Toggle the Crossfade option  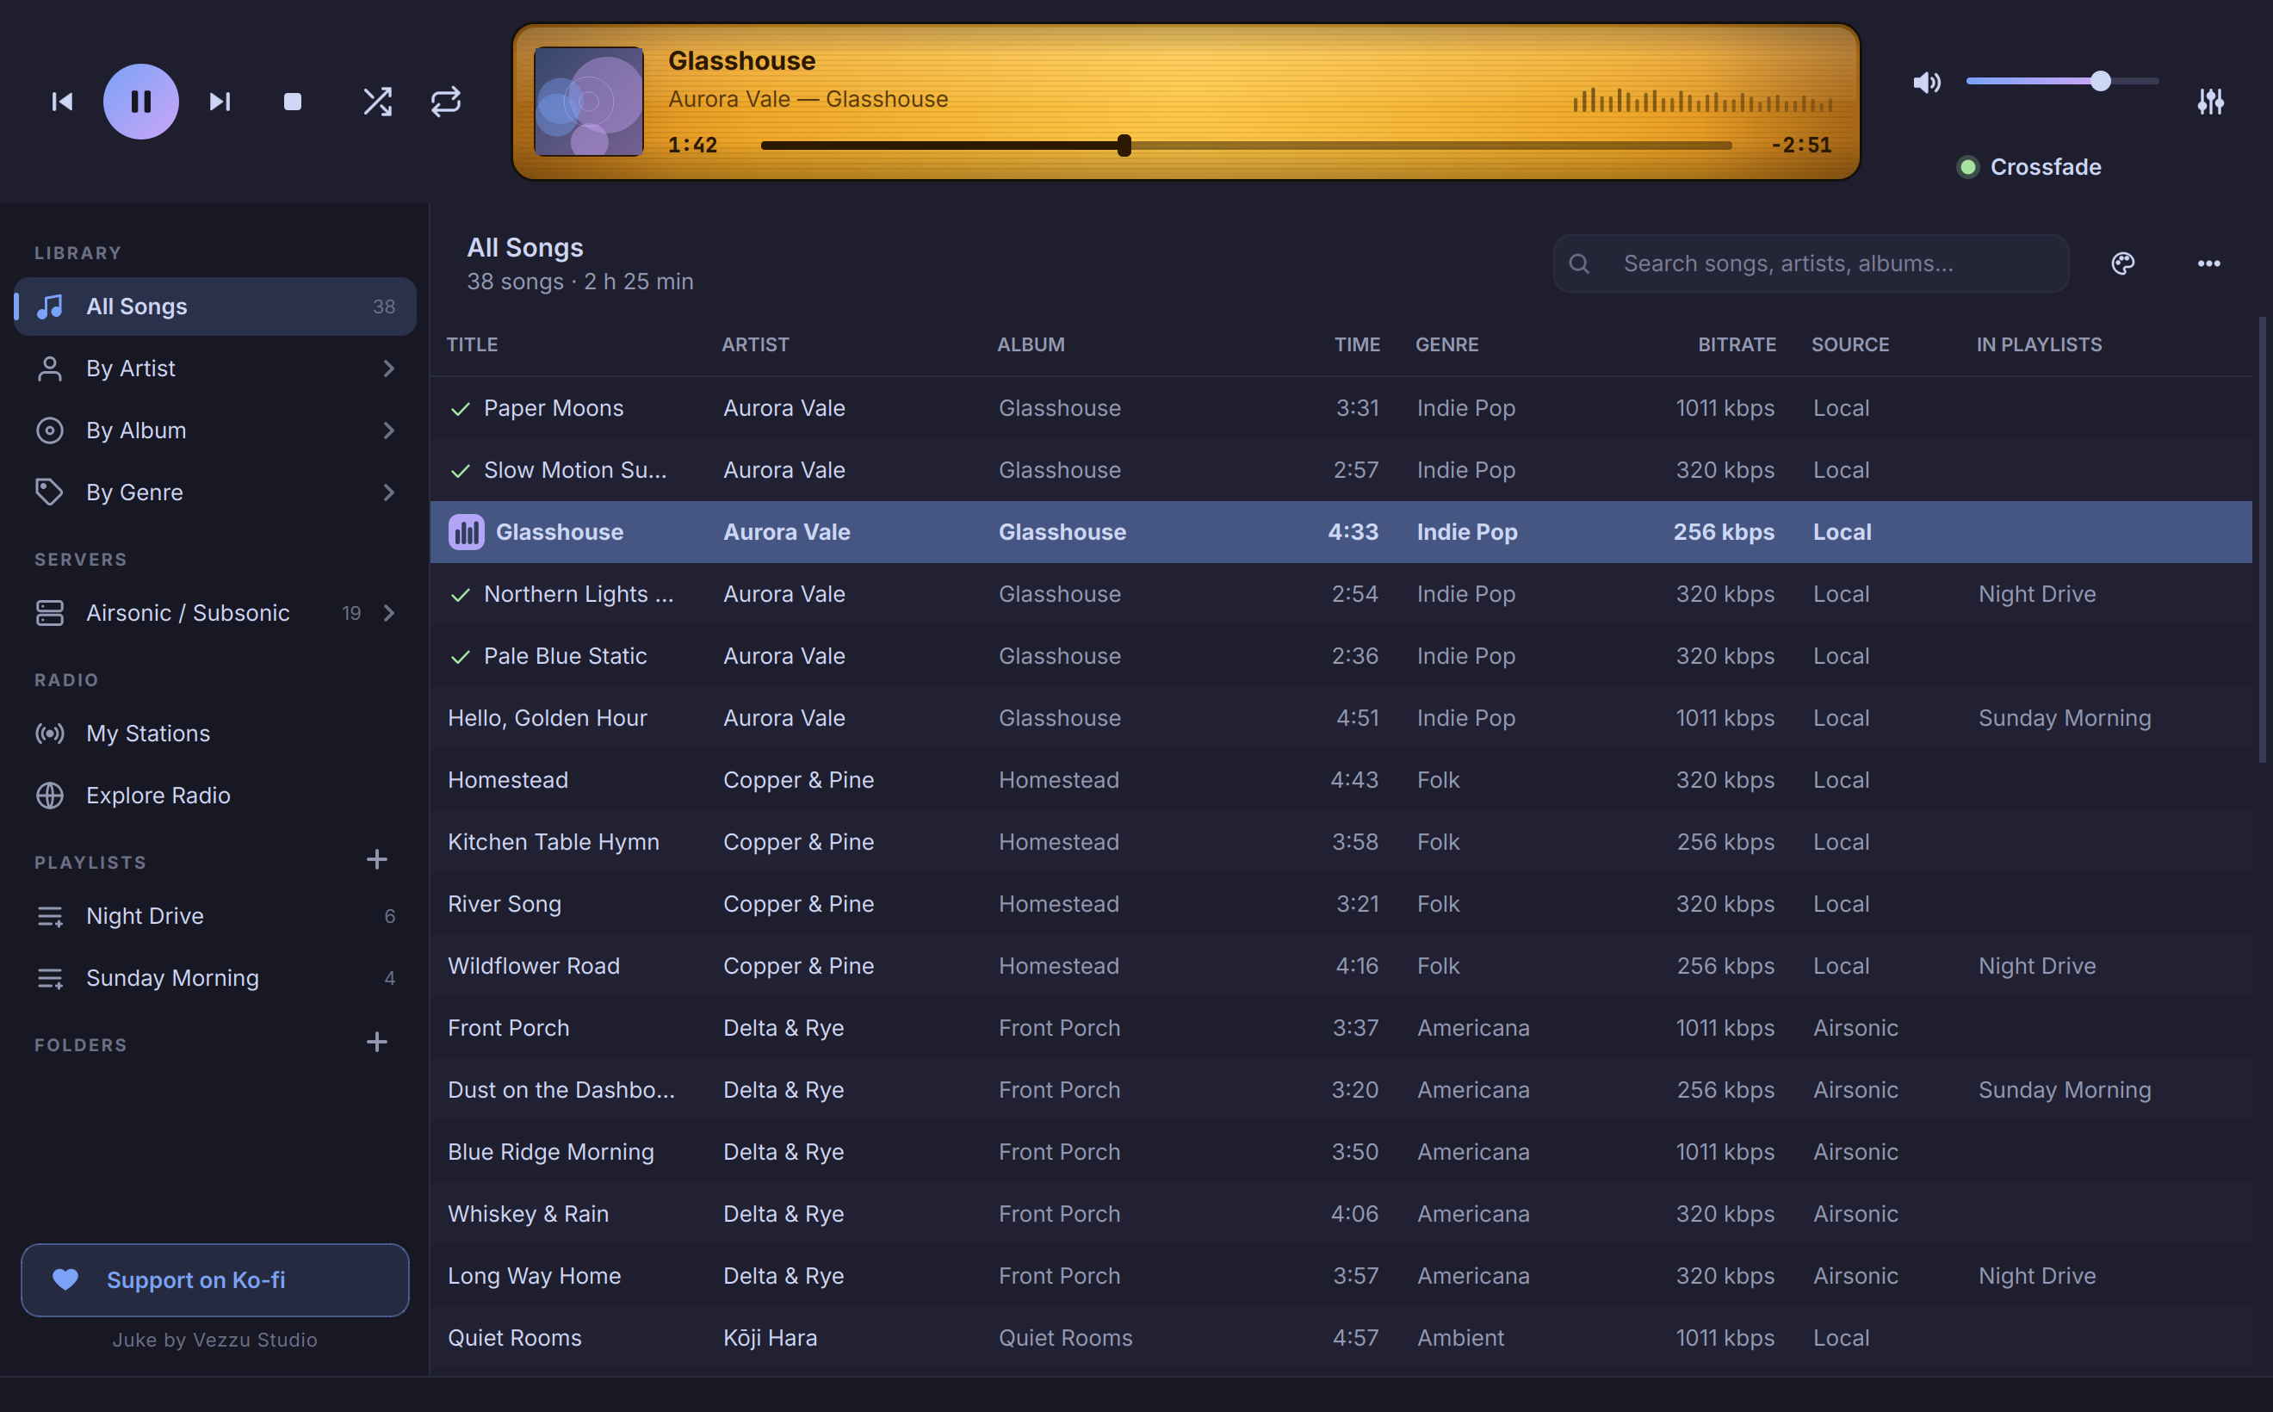pyautogui.click(x=2029, y=167)
